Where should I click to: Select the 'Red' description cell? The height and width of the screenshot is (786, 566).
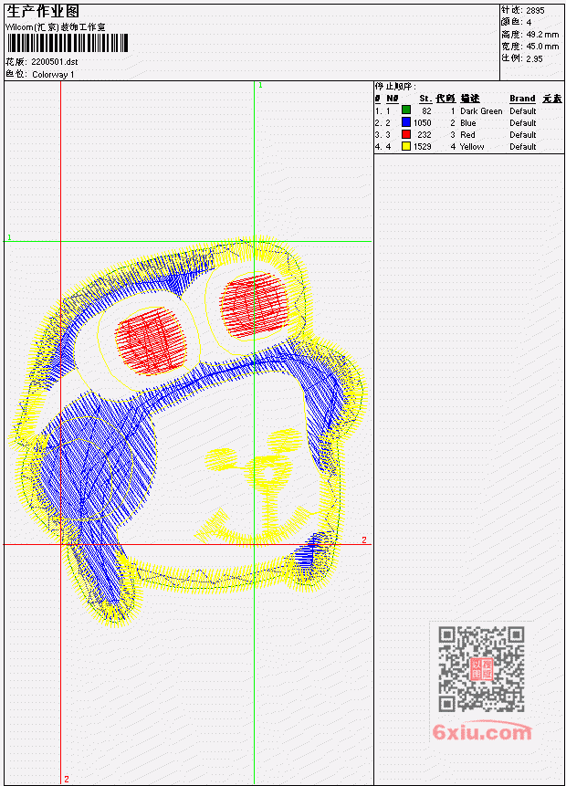467,135
